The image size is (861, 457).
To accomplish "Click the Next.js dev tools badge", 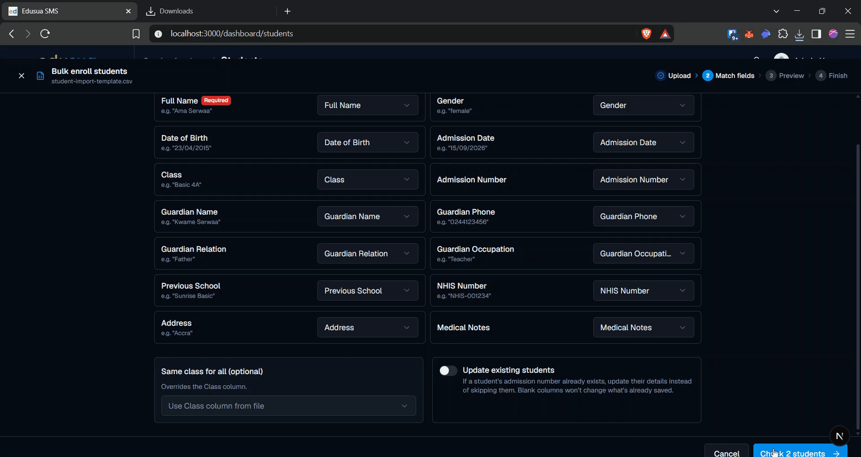I will tap(839, 435).
